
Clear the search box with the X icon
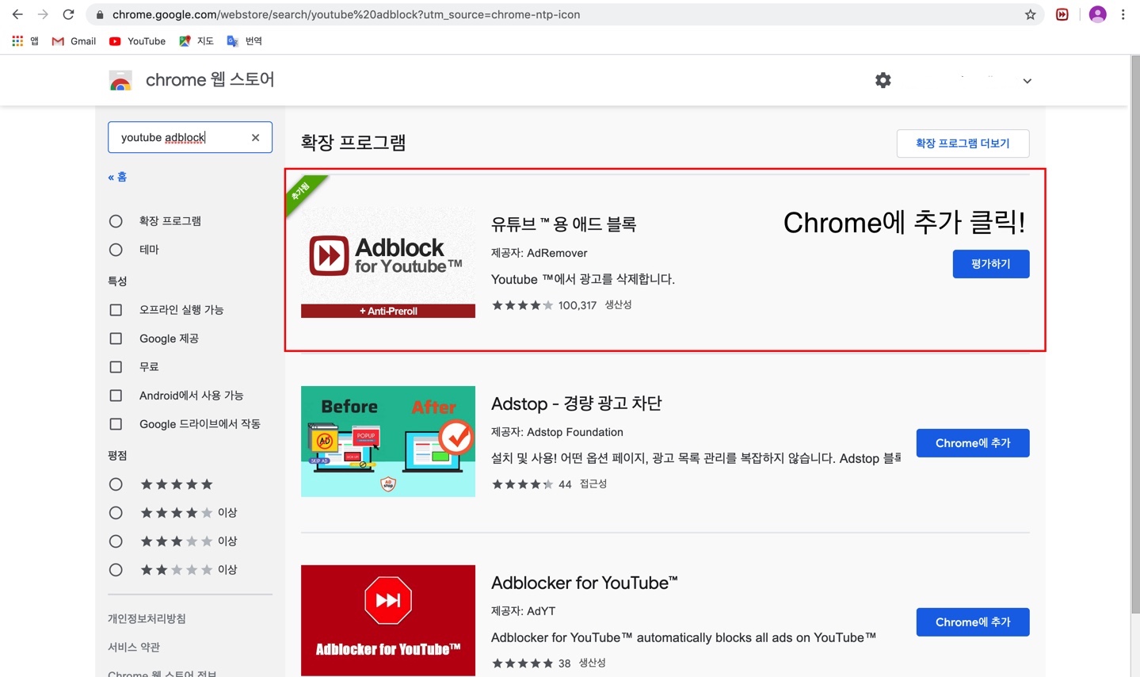255,137
